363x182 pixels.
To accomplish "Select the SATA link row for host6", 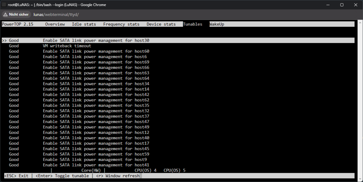I will tap(178, 56).
